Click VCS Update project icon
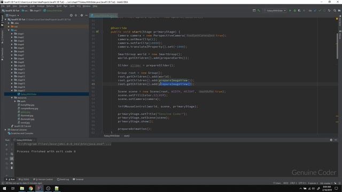The image size is (342, 192). 315,11
